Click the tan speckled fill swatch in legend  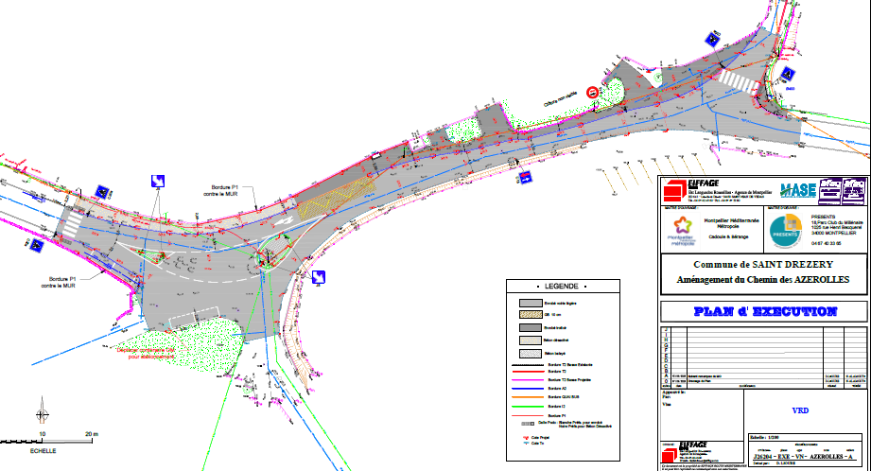[x=531, y=315]
